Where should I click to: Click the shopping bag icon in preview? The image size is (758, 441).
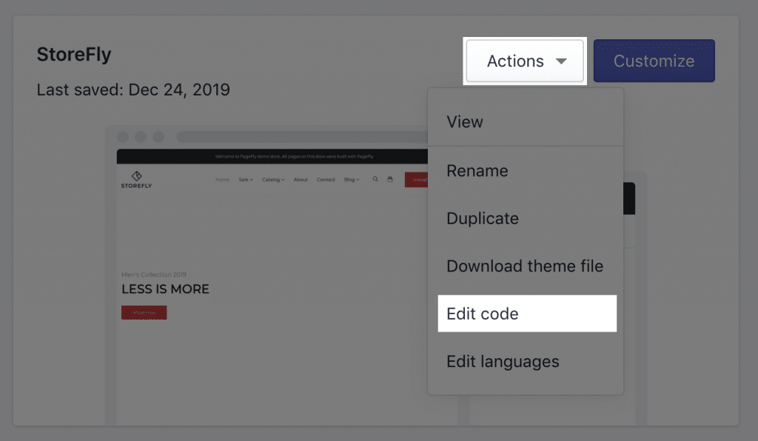(x=390, y=179)
